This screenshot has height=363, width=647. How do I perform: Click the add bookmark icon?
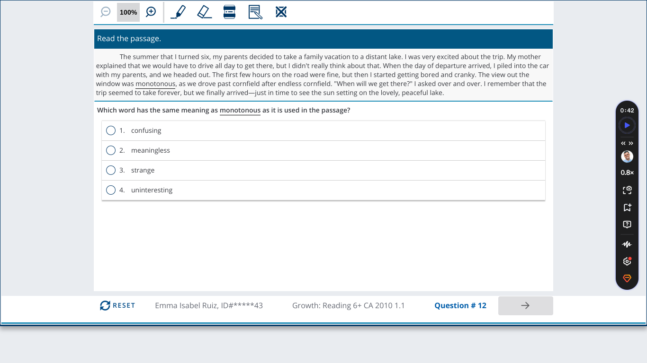pos(627,207)
